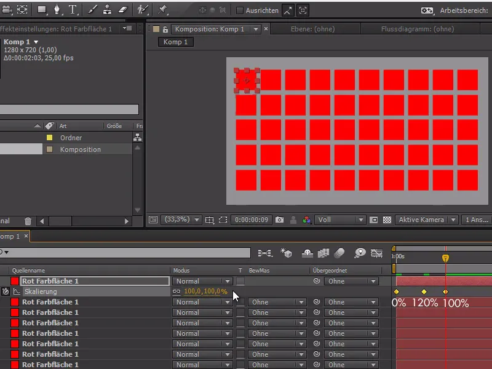492x369 pixels.
Task: Toggle snap to features in collapsed compositions
Action: pos(303,10)
